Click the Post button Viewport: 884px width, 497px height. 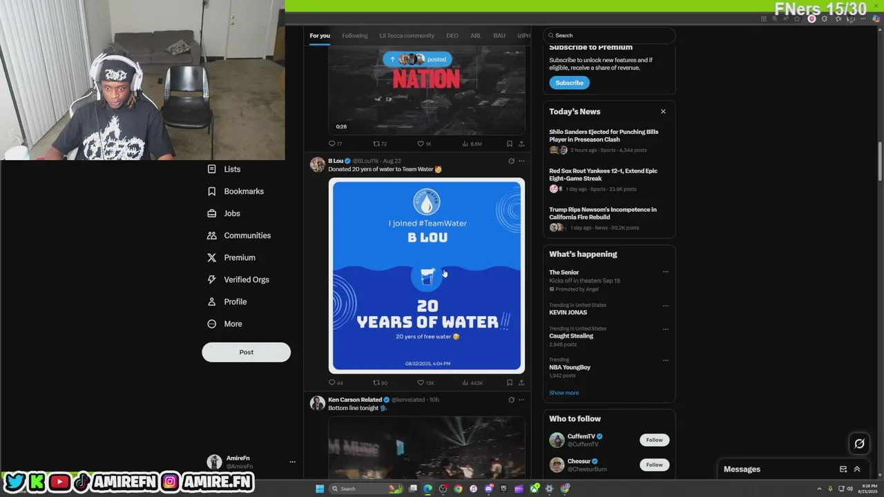246,352
